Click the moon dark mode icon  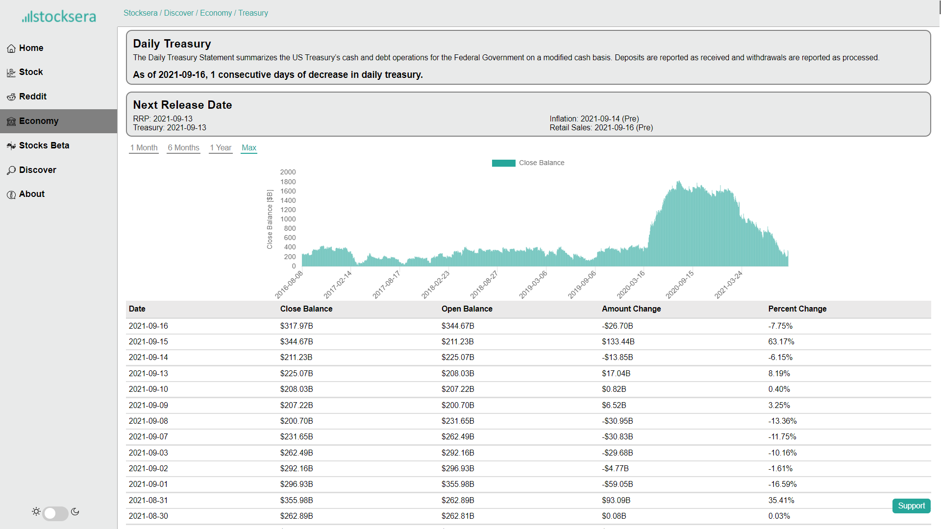(x=75, y=511)
